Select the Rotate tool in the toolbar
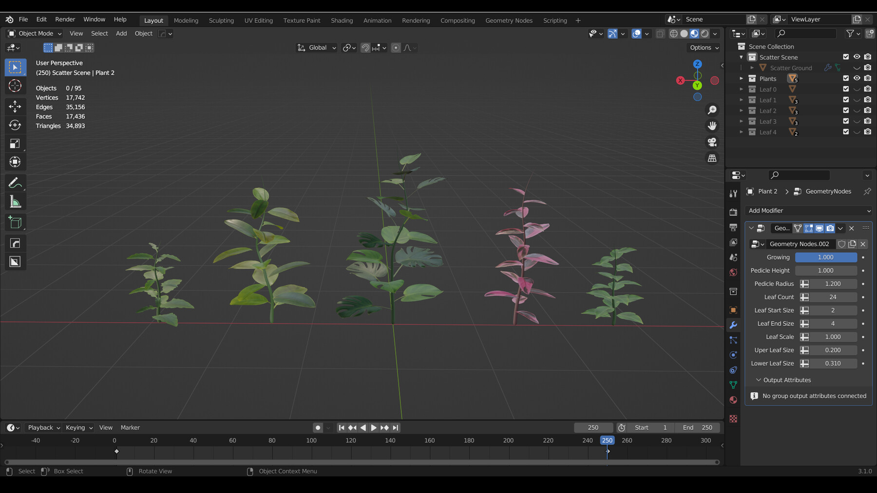 (x=15, y=125)
